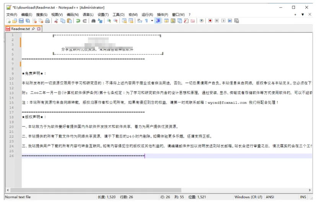Open Replace dialog from toolbar icon
The width and height of the screenshot is (316, 203).
pos(100,21)
